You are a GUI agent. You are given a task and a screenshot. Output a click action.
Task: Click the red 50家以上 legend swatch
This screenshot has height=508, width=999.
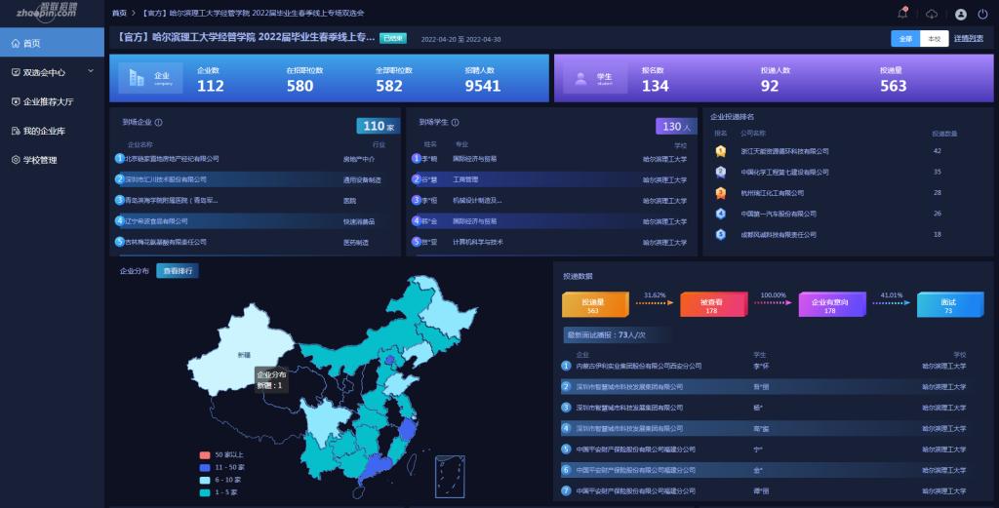[x=204, y=455]
